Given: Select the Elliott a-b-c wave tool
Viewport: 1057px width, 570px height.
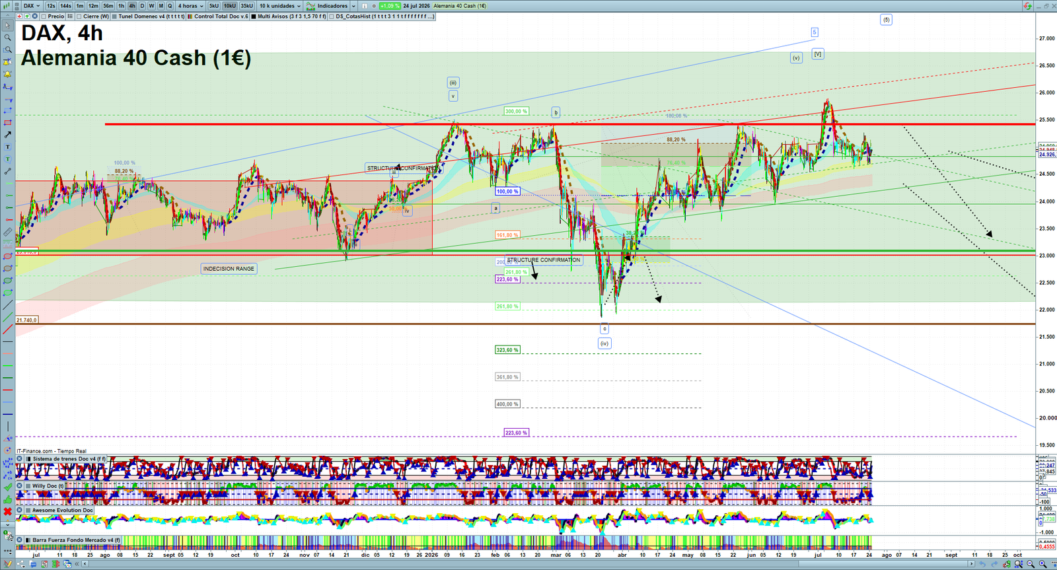Looking at the screenshot, I should [x=8, y=474].
